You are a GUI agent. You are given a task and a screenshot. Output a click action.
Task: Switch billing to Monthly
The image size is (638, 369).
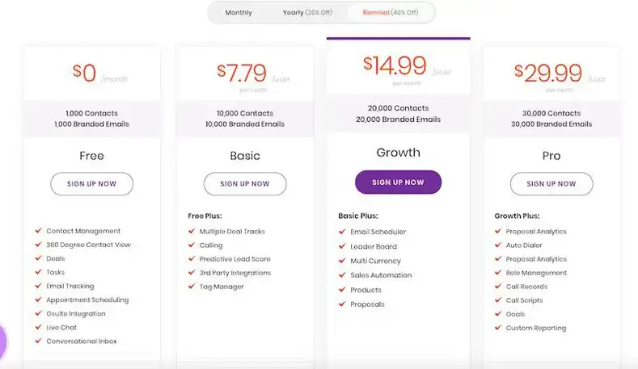tap(239, 13)
